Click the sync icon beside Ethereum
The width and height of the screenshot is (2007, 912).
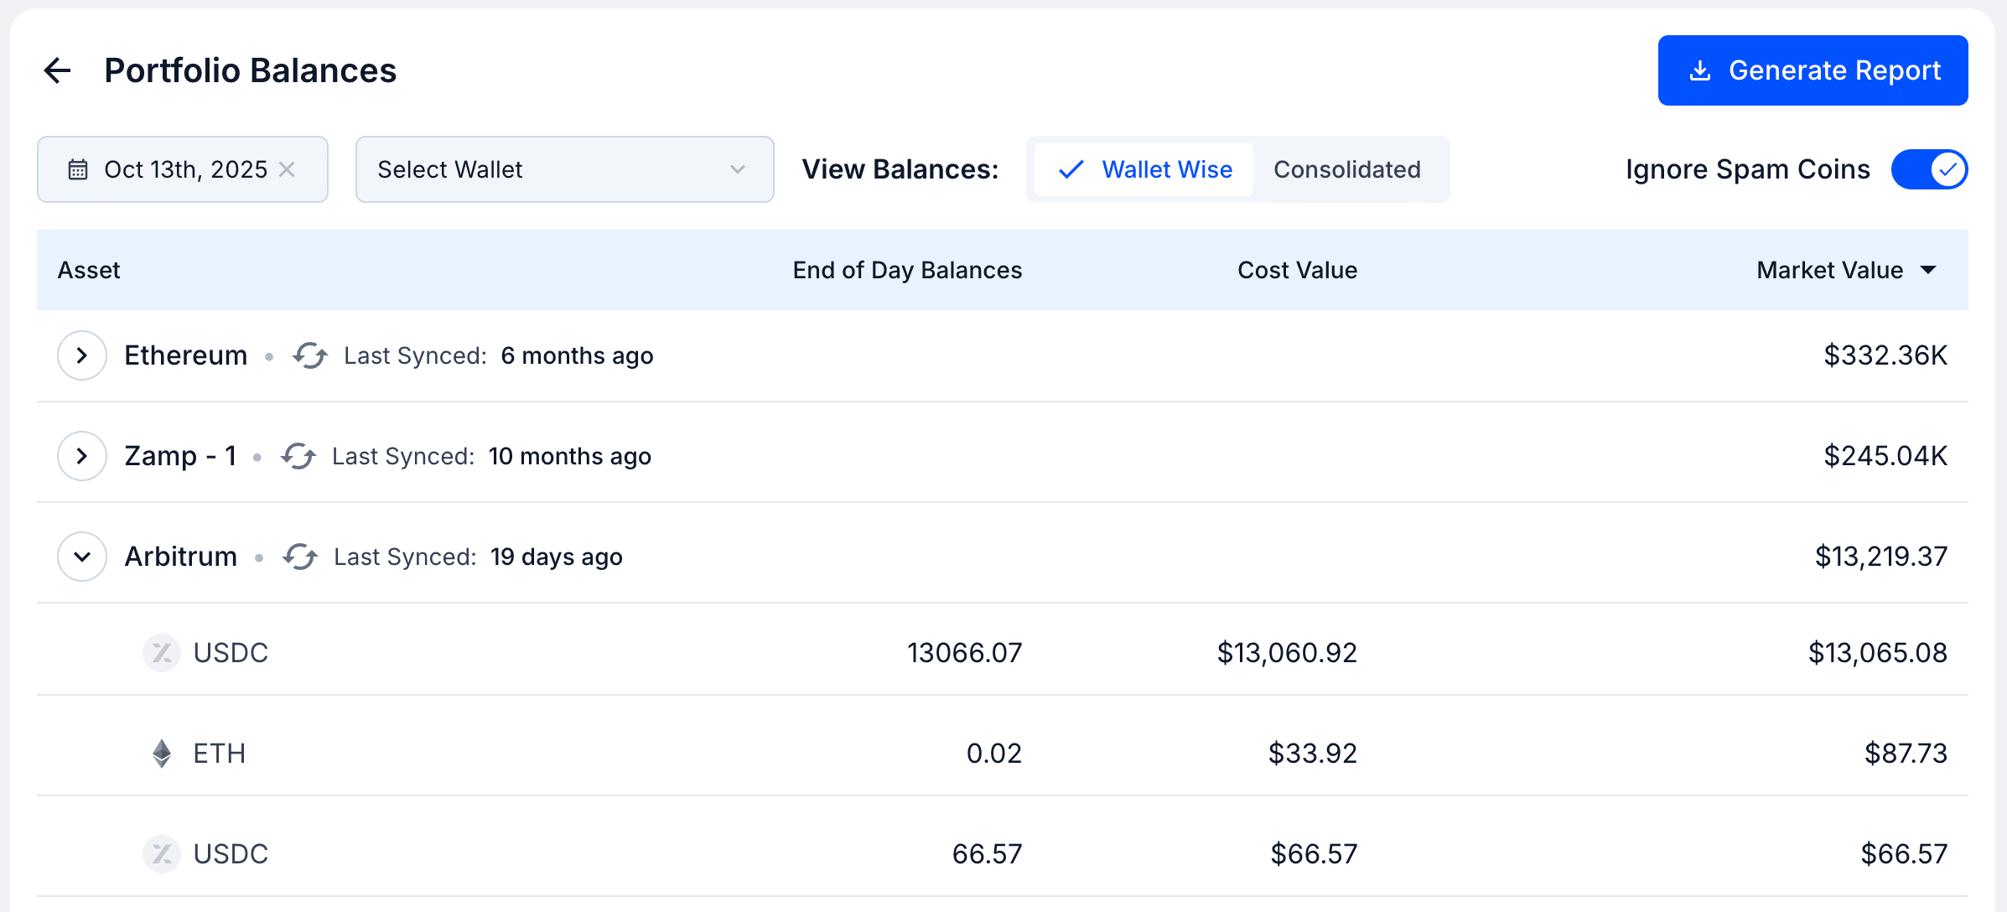click(309, 355)
